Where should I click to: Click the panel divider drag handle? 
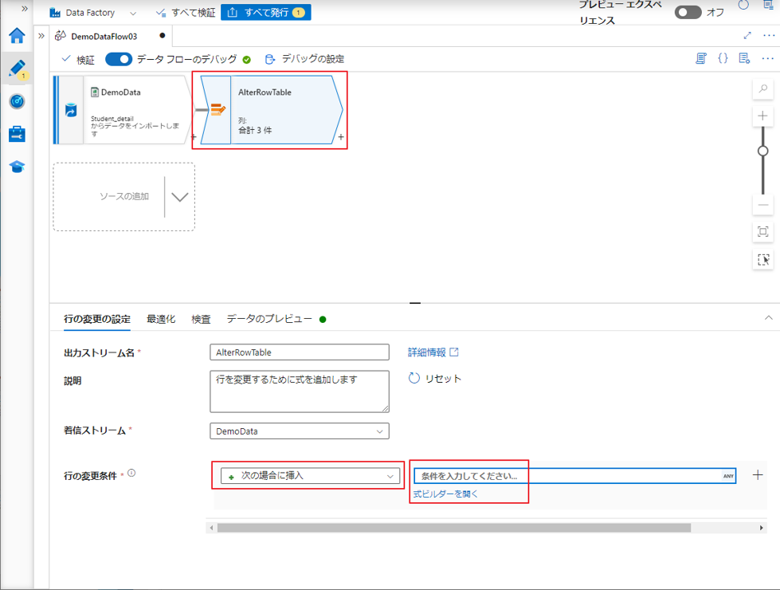(415, 303)
